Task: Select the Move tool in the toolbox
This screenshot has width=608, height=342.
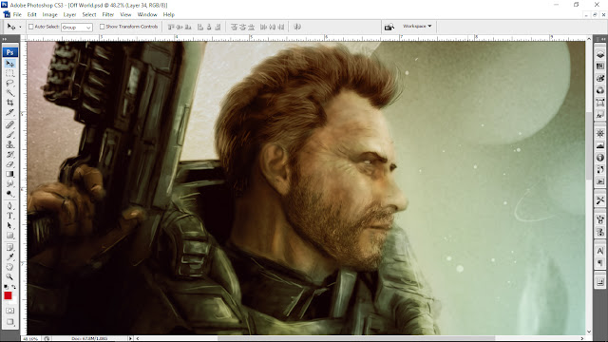Action: [9, 64]
